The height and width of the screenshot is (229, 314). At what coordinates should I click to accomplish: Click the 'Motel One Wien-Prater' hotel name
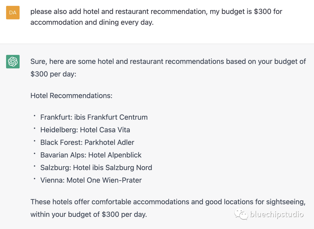click(104, 180)
